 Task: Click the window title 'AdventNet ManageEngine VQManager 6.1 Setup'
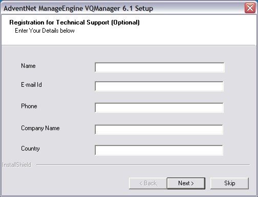tap(78, 8)
